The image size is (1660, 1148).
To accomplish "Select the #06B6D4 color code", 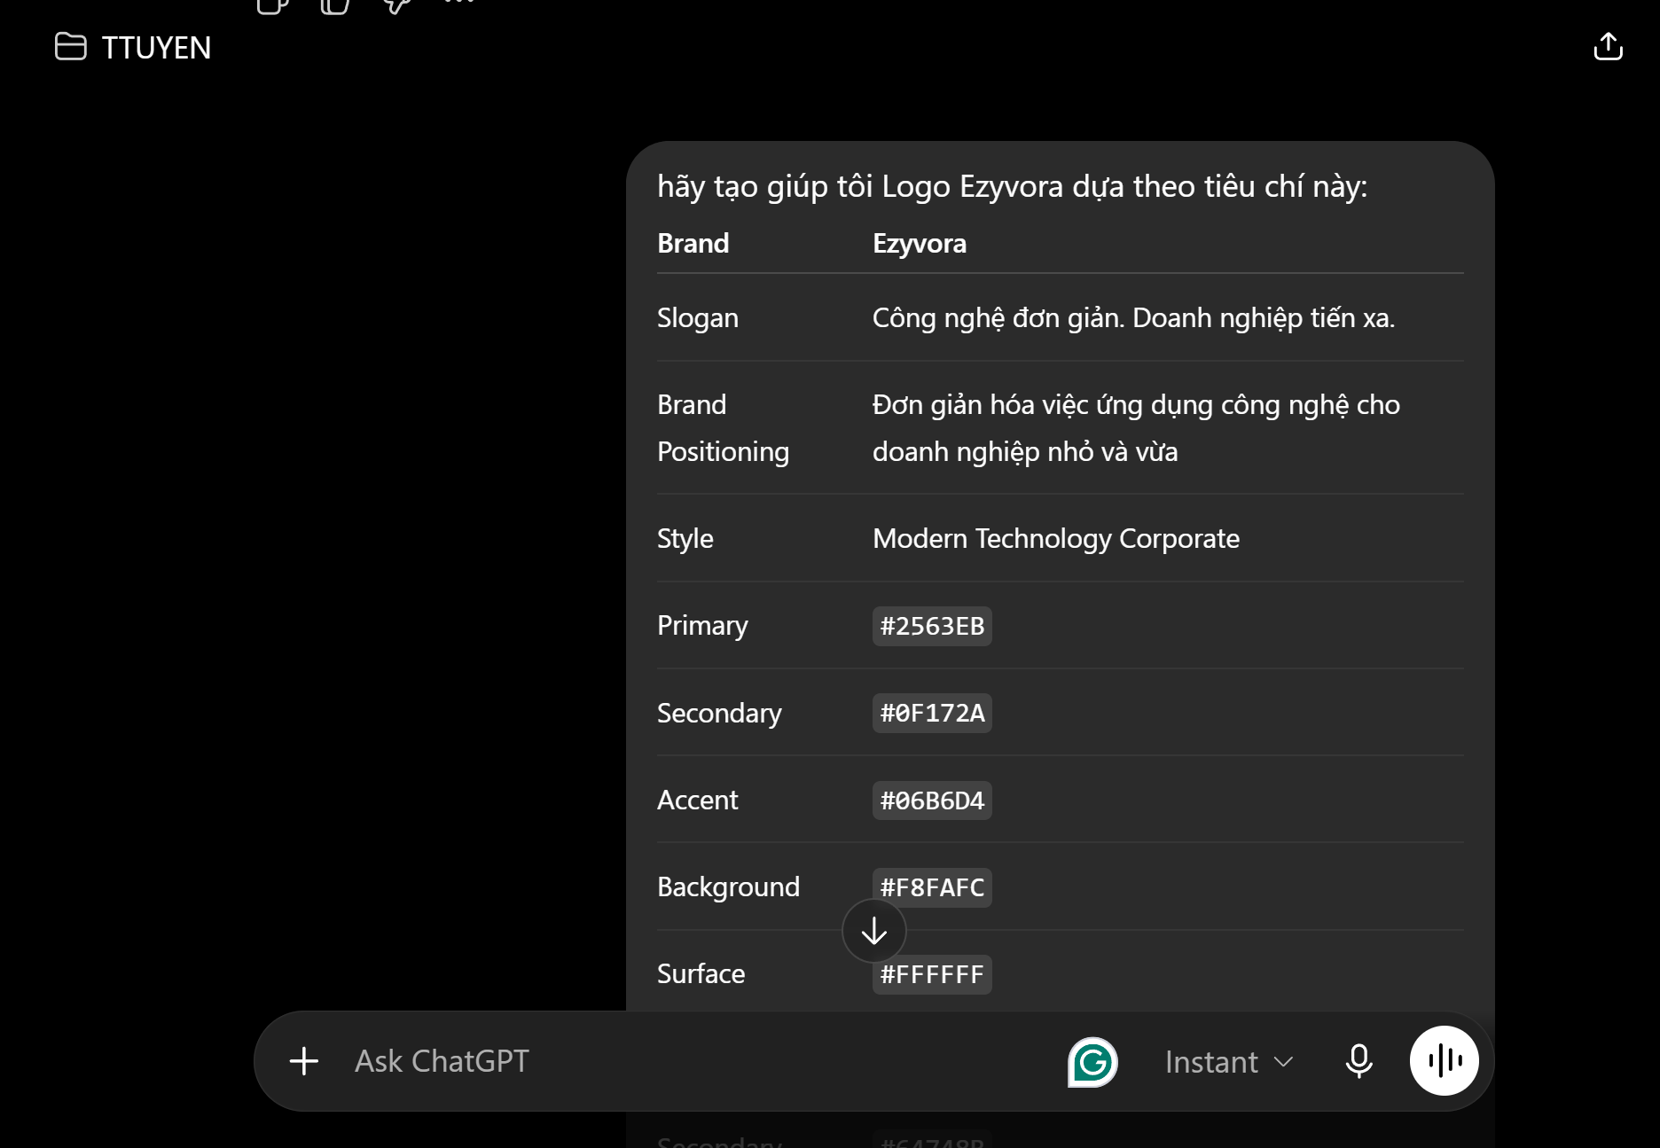I will click(932, 800).
